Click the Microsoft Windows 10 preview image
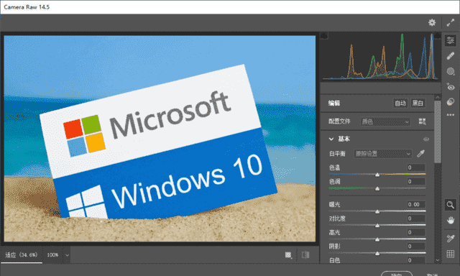The height and width of the screenshot is (276, 460). pyautogui.click(x=160, y=139)
